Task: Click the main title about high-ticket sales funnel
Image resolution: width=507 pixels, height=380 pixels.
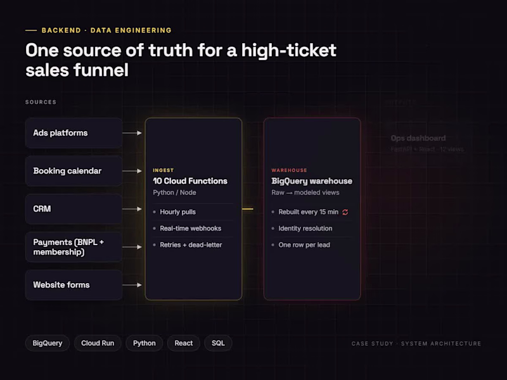Action: pyautogui.click(x=181, y=60)
